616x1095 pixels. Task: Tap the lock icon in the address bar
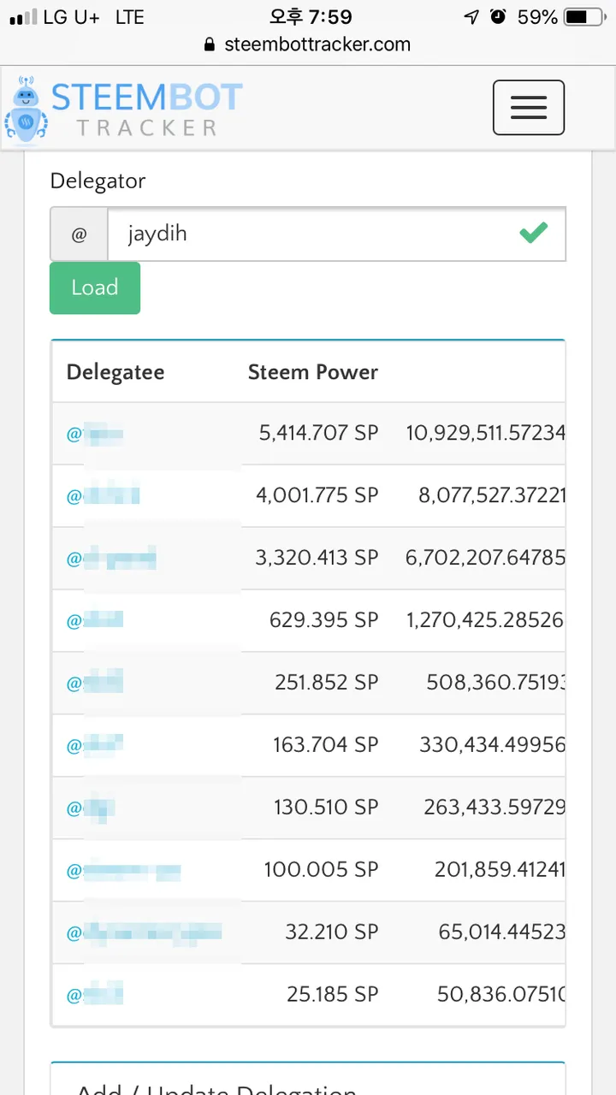[210, 44]
